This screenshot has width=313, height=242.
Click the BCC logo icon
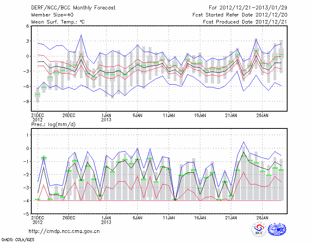click(x=259, y=230)
